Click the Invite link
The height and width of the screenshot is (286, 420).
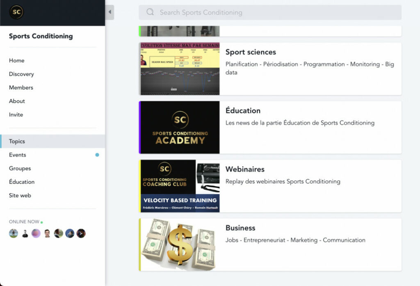[x=16, y=114]
